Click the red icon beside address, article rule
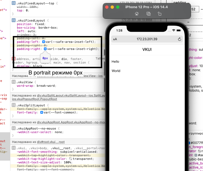 point(14,59)
